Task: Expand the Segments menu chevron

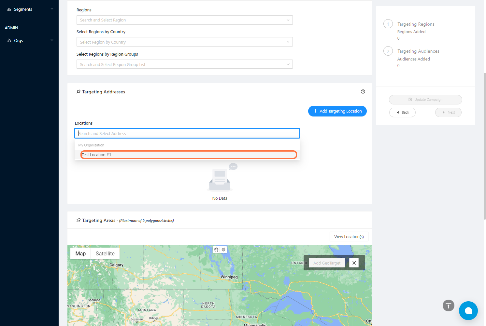Action: point(52,9)
